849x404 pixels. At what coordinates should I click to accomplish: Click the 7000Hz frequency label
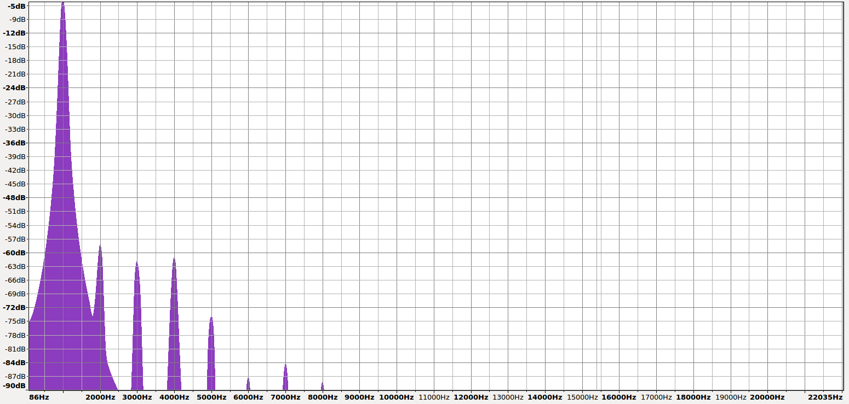coord(285,397)
